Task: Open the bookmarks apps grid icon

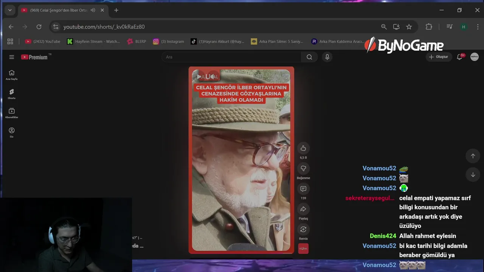Action: click(x=10, y=42)
